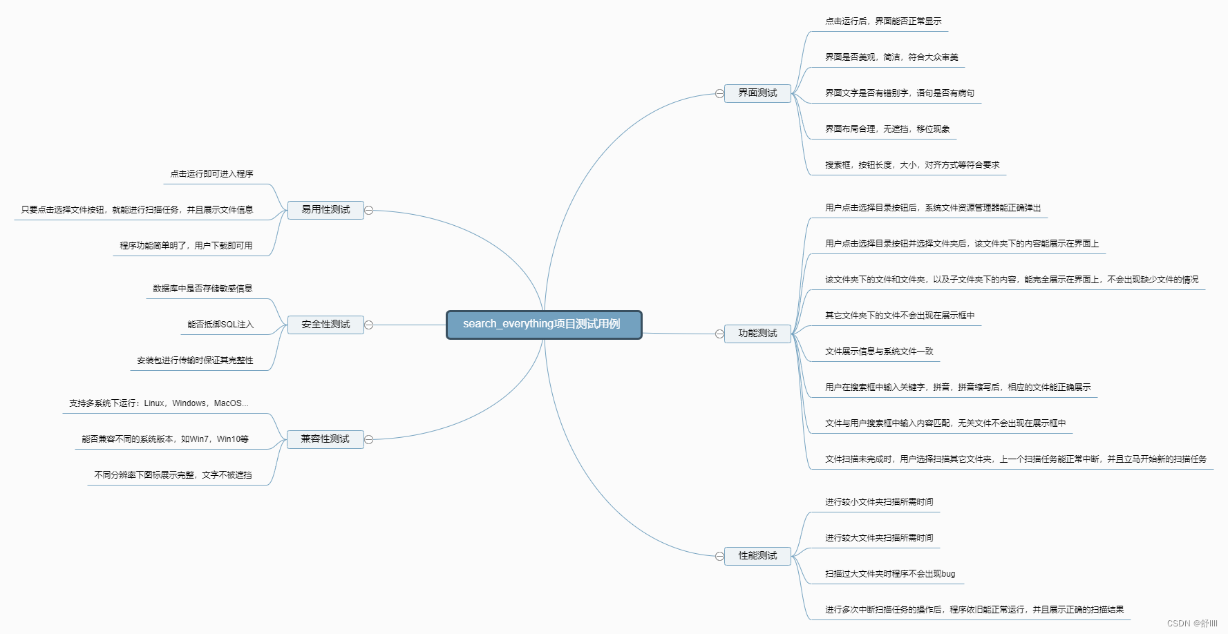Click 点击运行后，界面能否正常显示 item
The image size is (1228, 634).
click(883, 21)
